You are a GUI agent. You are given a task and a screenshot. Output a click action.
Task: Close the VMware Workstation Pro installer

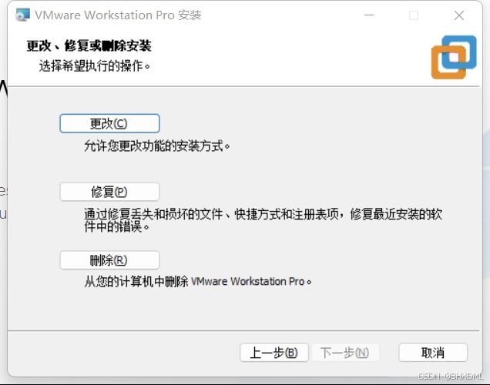tap(459, 15)
